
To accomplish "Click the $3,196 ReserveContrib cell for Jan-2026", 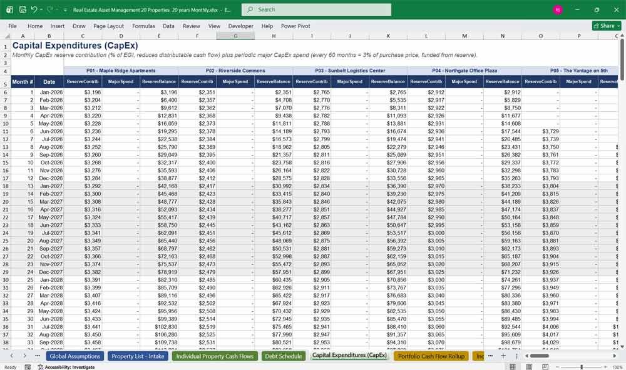I will coord(83,92).
